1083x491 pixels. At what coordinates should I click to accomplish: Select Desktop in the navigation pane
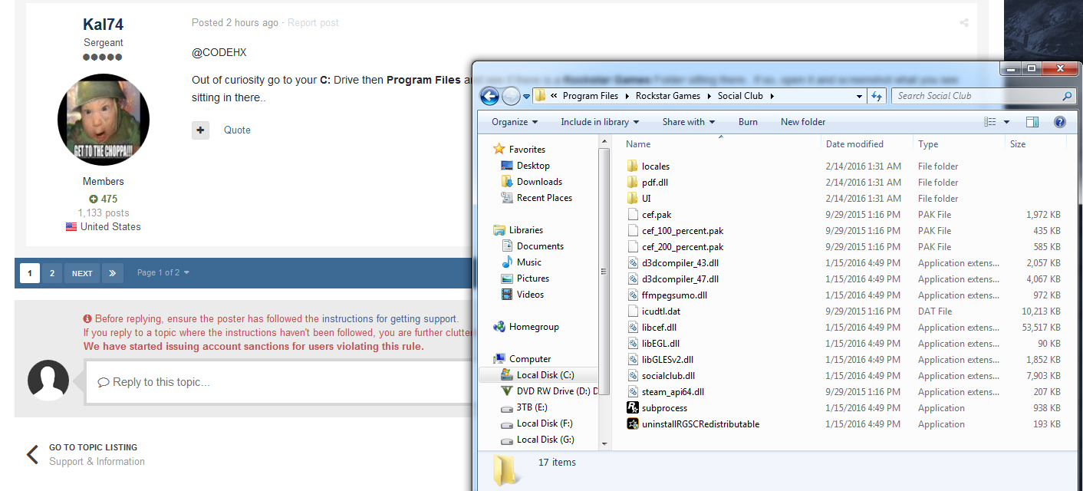pyautogui.click(x=533, y=166)
